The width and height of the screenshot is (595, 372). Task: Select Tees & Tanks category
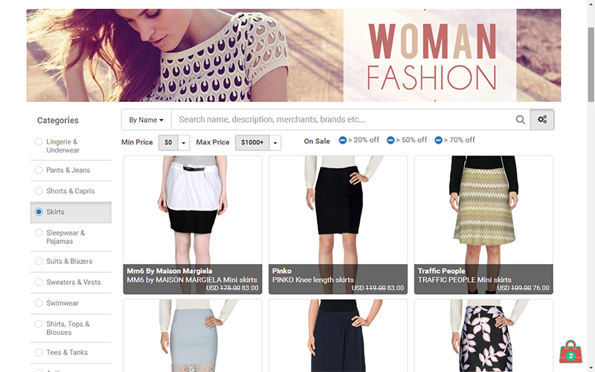click(71, 352)
